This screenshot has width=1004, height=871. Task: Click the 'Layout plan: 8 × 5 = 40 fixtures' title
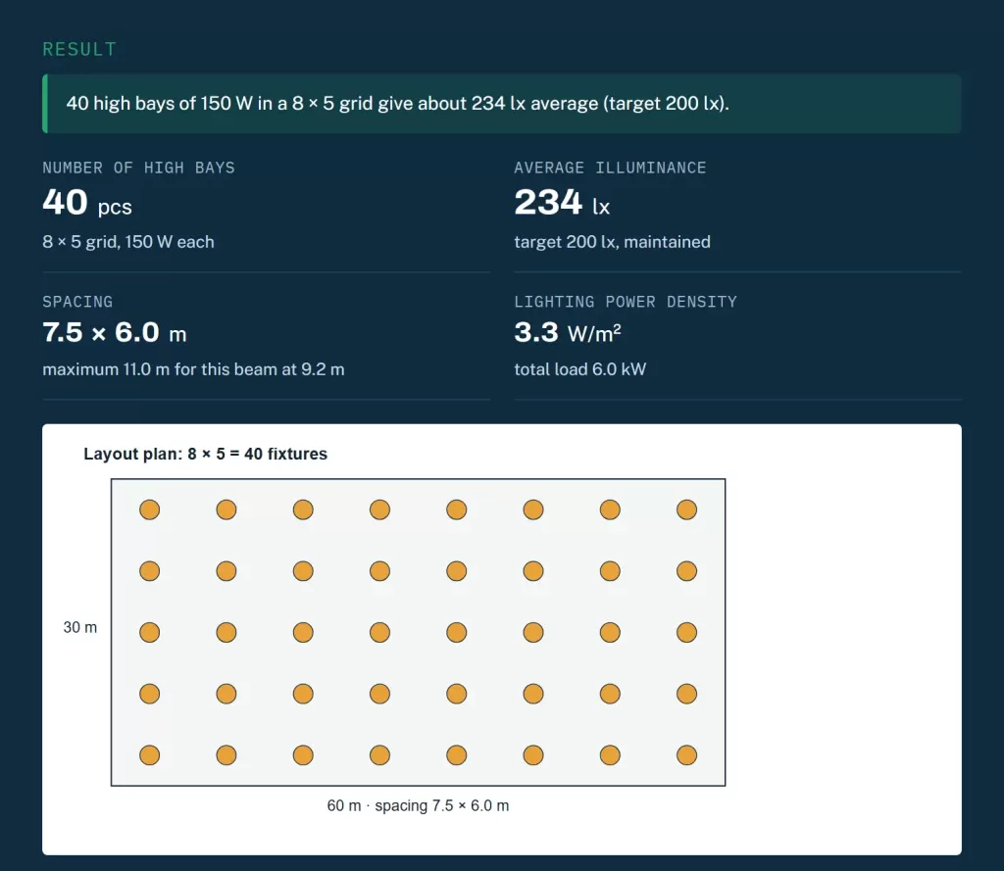tap(206, 454)
